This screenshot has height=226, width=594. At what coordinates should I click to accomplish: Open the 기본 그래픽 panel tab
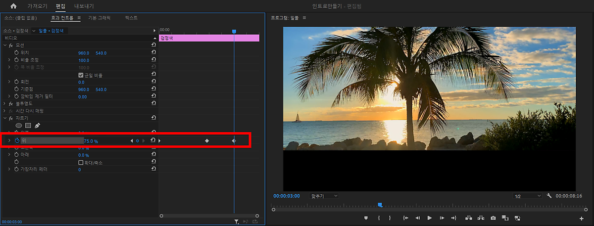99,18
